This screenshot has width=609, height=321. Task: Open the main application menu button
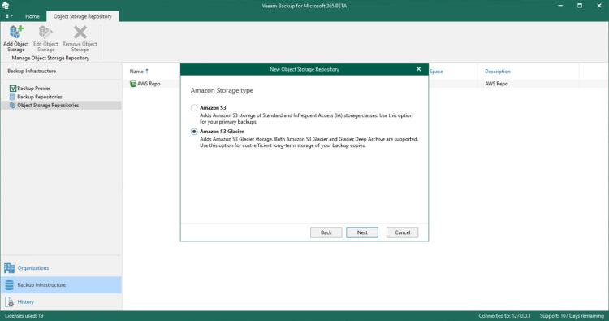9,16
